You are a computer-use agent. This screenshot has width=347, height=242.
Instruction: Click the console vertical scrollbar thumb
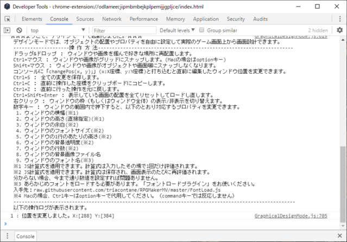[x=343, y=183]
